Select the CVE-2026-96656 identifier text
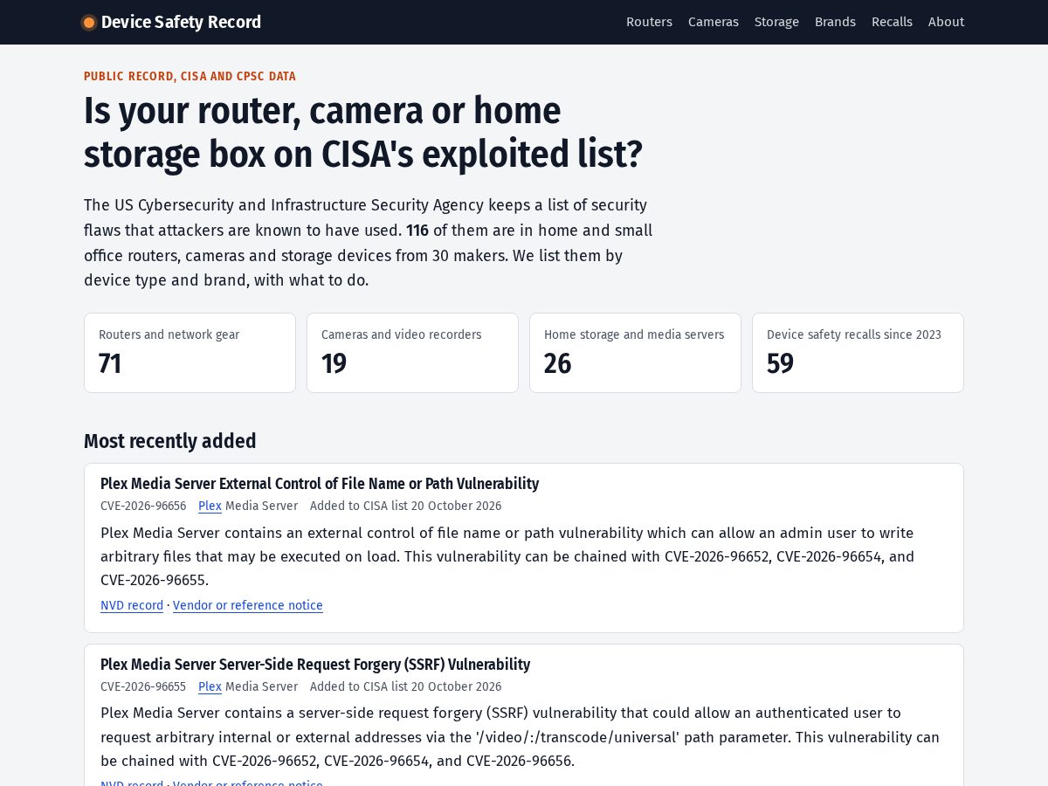This screenshot has height=786, width=1048. pyautogui.click(x=143, y=506)
